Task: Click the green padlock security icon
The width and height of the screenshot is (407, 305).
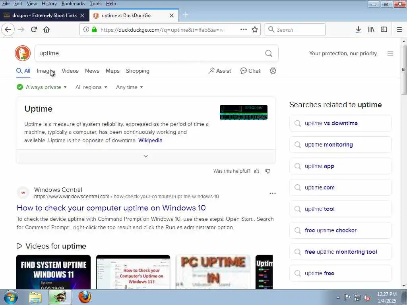Action: point(94,29)
